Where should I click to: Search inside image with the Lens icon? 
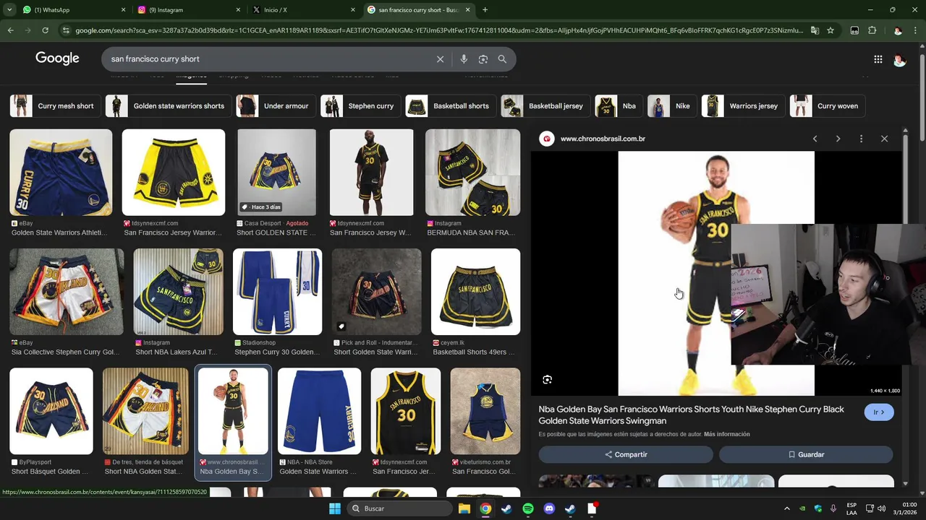pyautogui.click(x=548, y=380)
